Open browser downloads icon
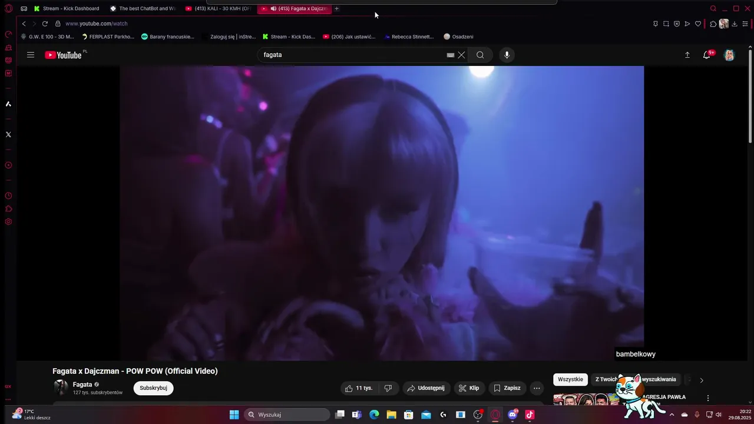 pyautogui.click(x=735, y=24)
